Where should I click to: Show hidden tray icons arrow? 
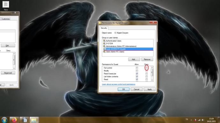(x=191, y=120)
